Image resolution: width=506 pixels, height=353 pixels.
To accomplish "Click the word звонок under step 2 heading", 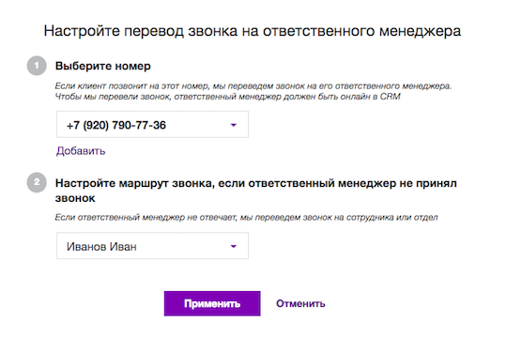I will pyautogui.click(x=75, y=198).
